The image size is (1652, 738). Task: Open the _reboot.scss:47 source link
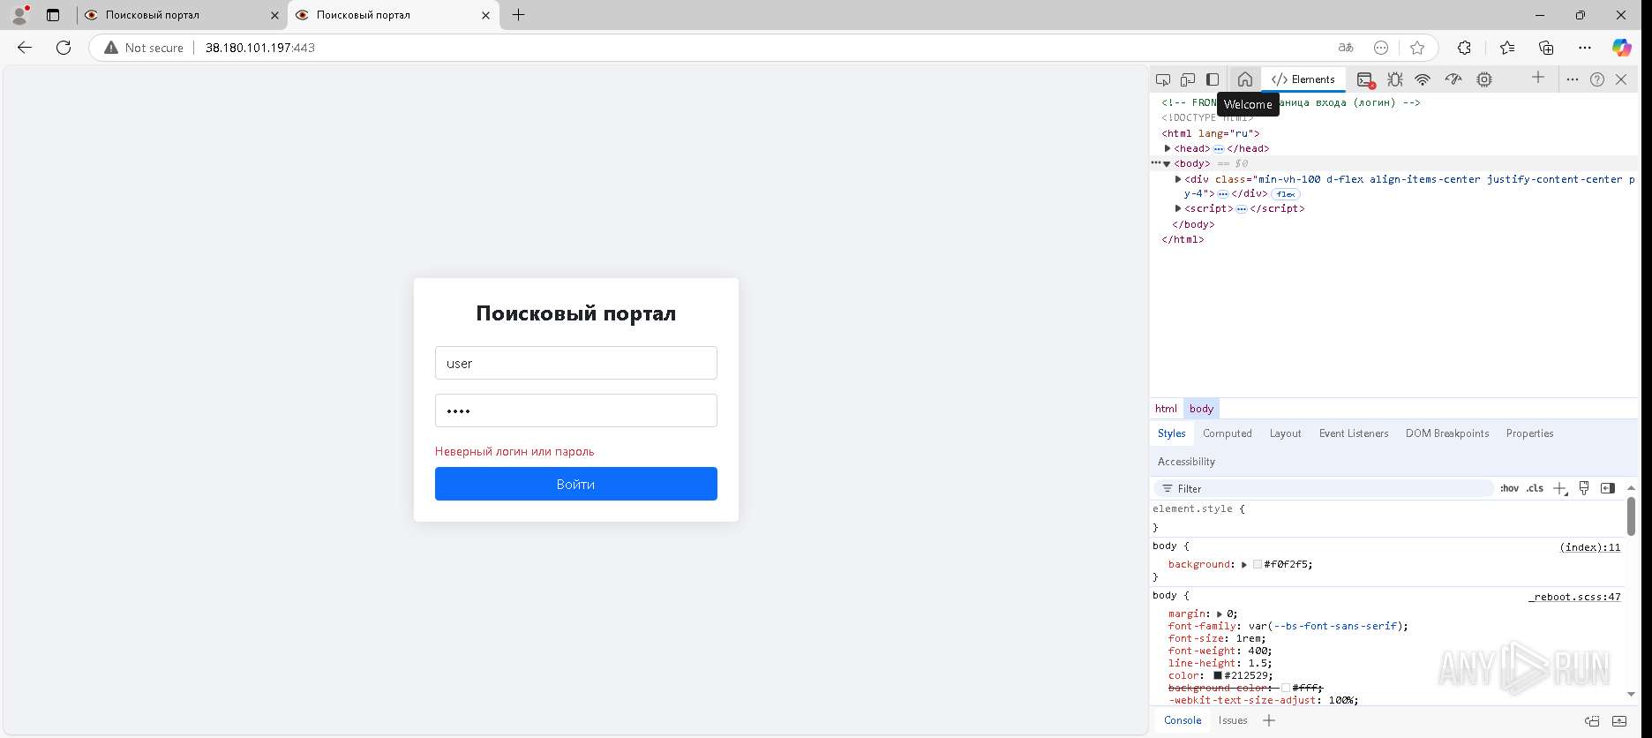1575,597
